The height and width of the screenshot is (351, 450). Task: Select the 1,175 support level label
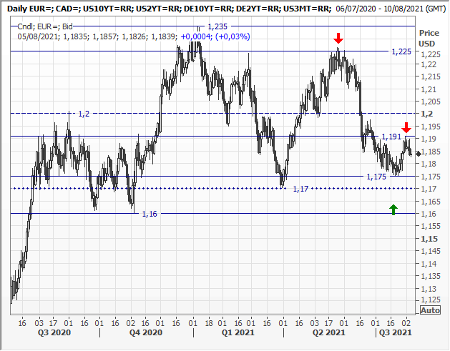[376, 177]
